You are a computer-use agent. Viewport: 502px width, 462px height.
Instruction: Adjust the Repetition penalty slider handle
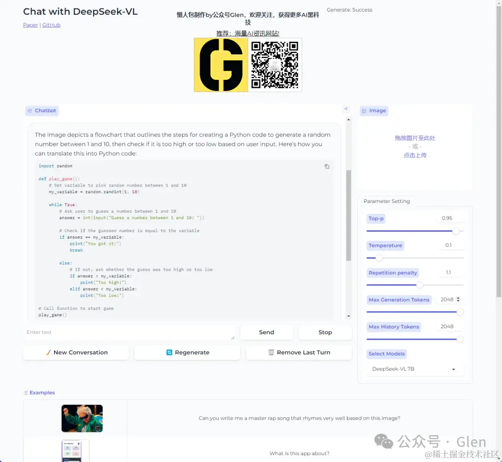[420, 285]
